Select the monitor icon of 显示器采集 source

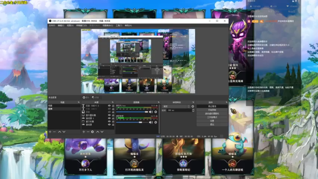[x=83, y=115]
